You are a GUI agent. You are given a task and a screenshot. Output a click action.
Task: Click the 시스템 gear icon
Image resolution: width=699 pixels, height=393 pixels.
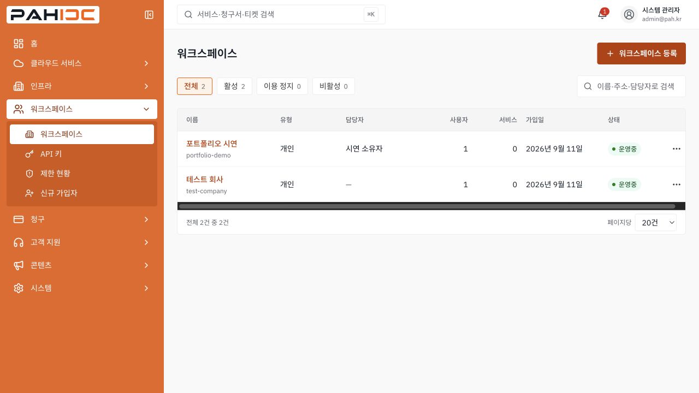[x=19, y=288]
